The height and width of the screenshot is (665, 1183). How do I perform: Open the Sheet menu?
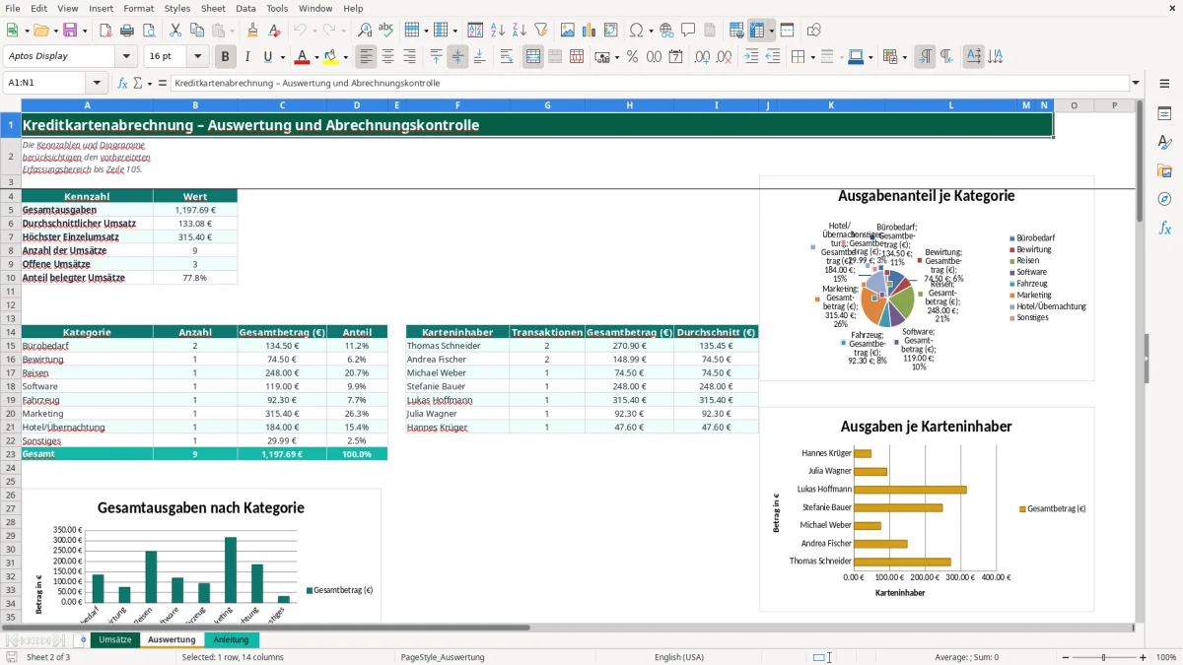coord(213,8)
